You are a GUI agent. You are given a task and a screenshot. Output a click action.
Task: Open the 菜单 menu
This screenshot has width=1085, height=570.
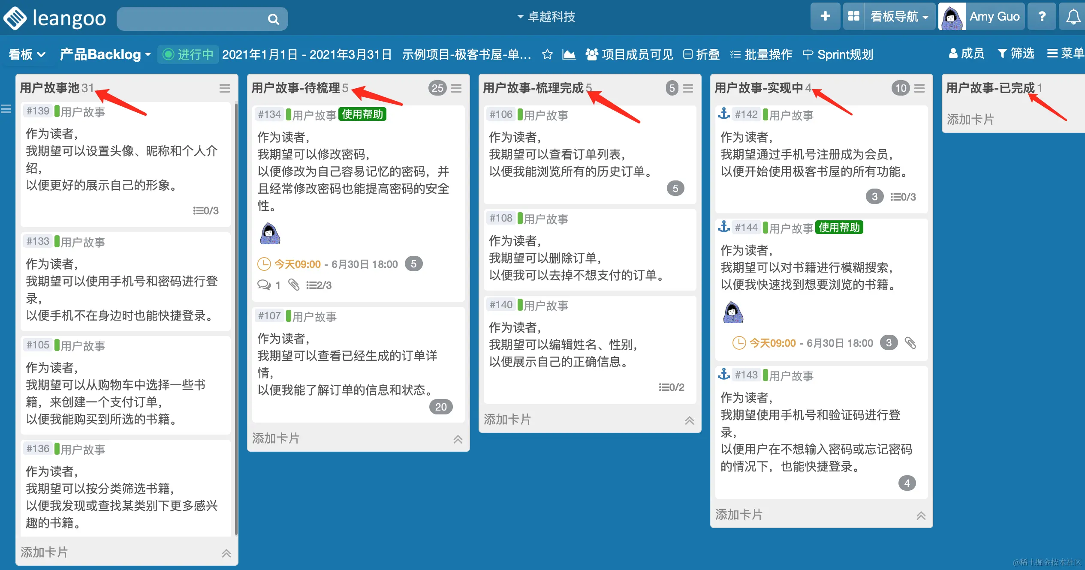[x=1065, y=54]
